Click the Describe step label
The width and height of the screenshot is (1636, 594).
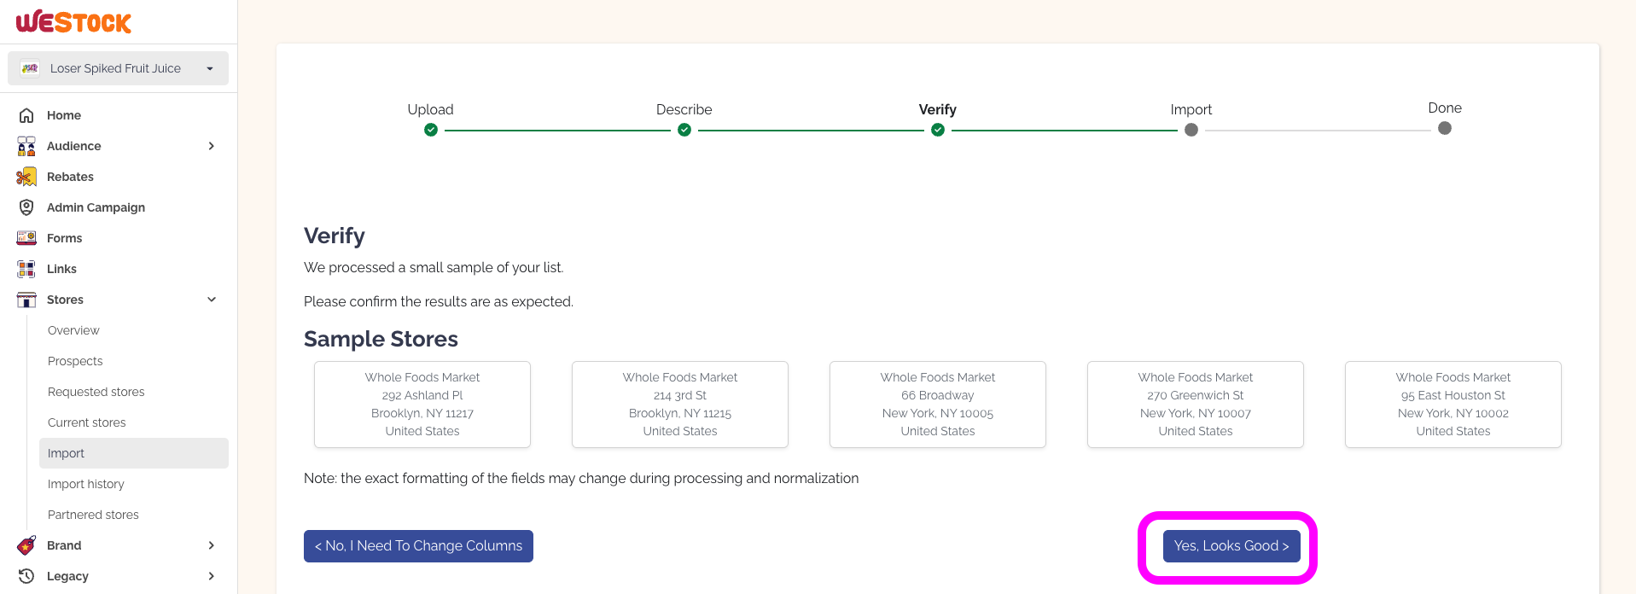click(x=684, y=109)
